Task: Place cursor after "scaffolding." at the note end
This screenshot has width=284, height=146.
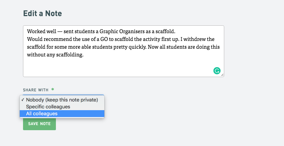Action: click(x=84, y=55)
